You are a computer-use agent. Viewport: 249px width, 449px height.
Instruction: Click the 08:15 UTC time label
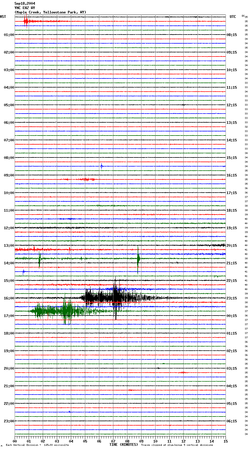pos(232,35)
